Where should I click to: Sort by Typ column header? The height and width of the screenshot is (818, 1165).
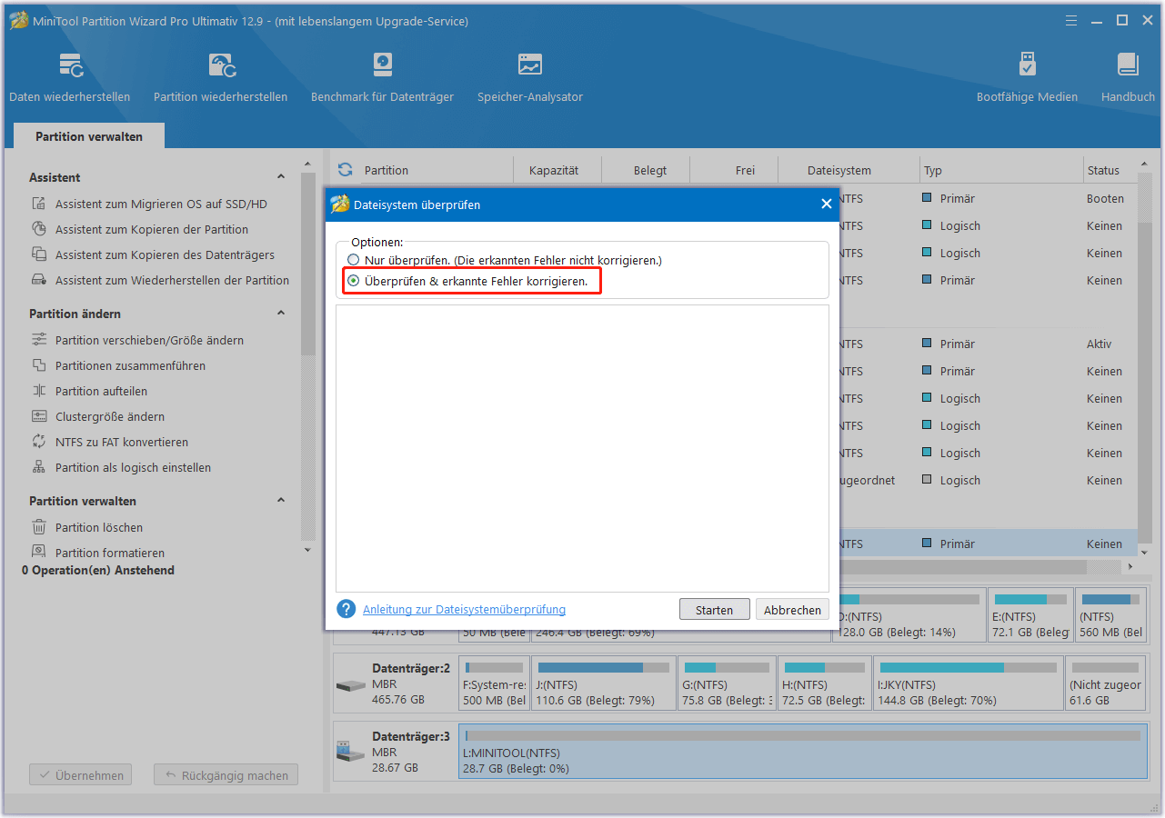[x=1000, y=170]
